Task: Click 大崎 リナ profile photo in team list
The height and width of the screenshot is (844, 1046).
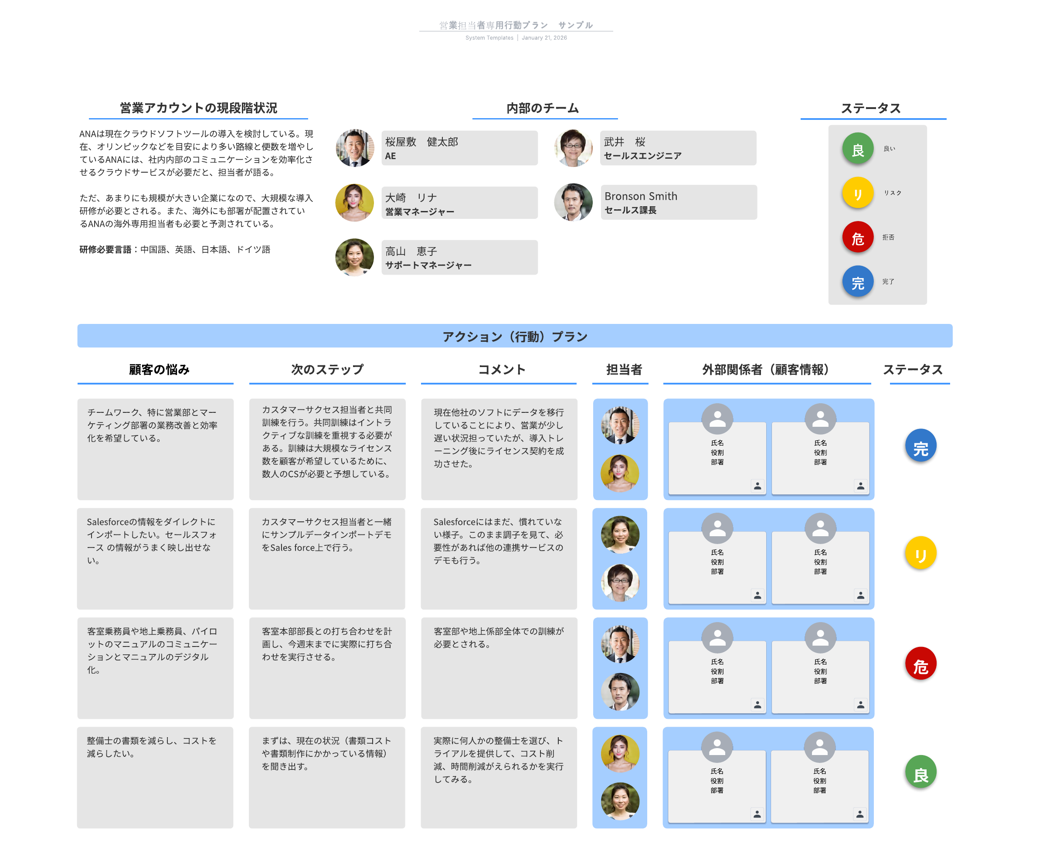Action: 355,203
